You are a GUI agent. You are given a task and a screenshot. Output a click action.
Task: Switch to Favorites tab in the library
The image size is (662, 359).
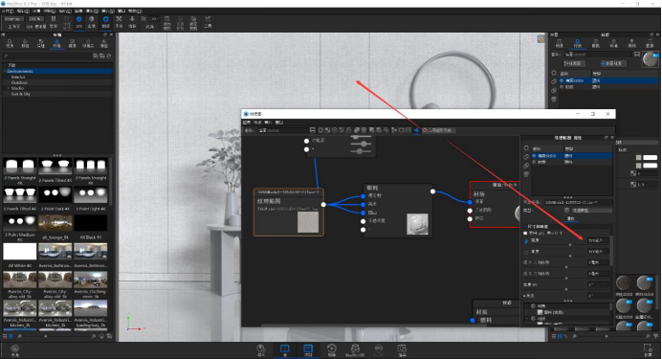click(88, 43)
